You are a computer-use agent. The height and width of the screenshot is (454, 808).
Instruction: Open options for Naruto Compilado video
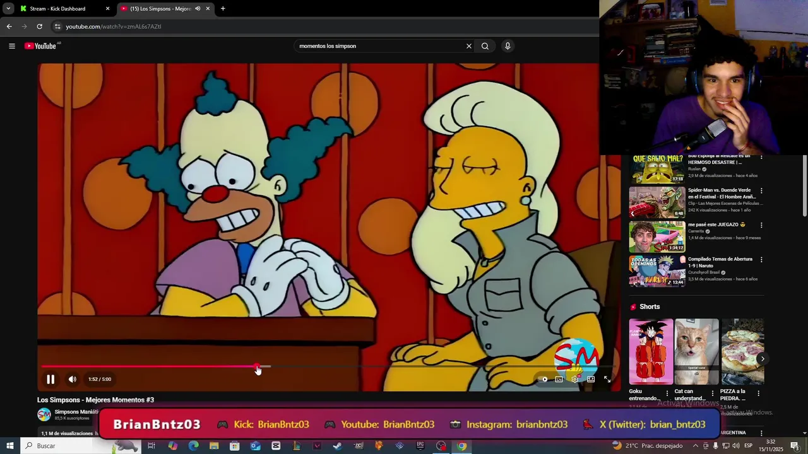pos(761,260)
